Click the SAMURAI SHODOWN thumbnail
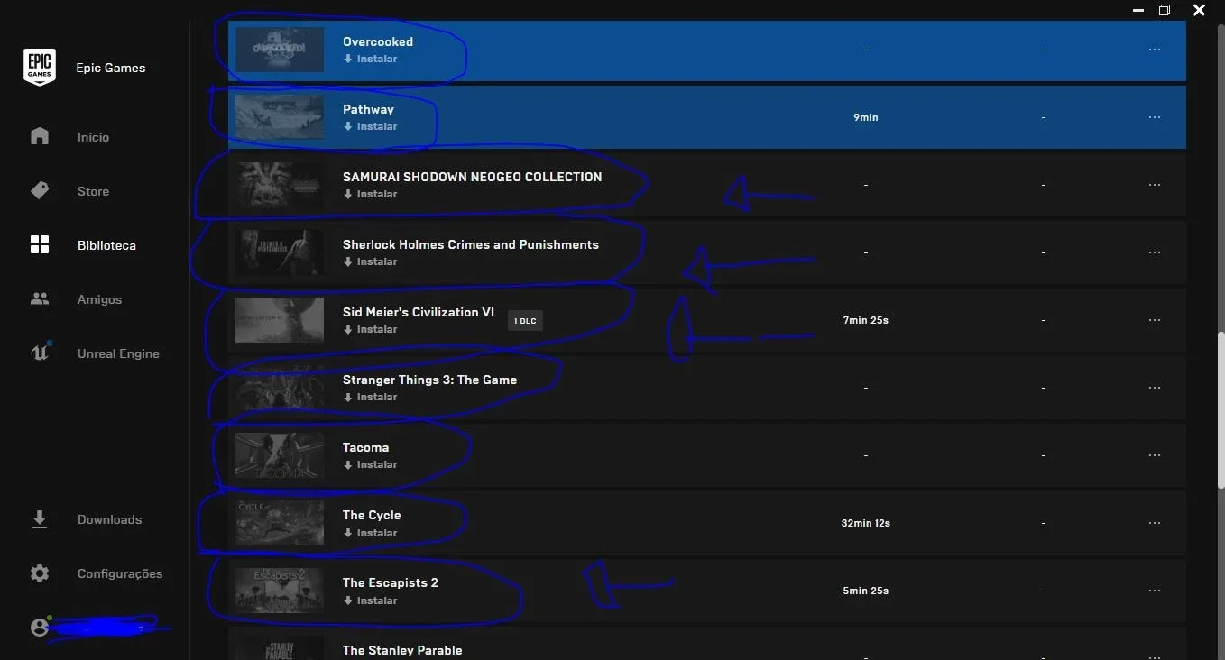Screen dimensions: 1225x660 (x=280, y=185)
